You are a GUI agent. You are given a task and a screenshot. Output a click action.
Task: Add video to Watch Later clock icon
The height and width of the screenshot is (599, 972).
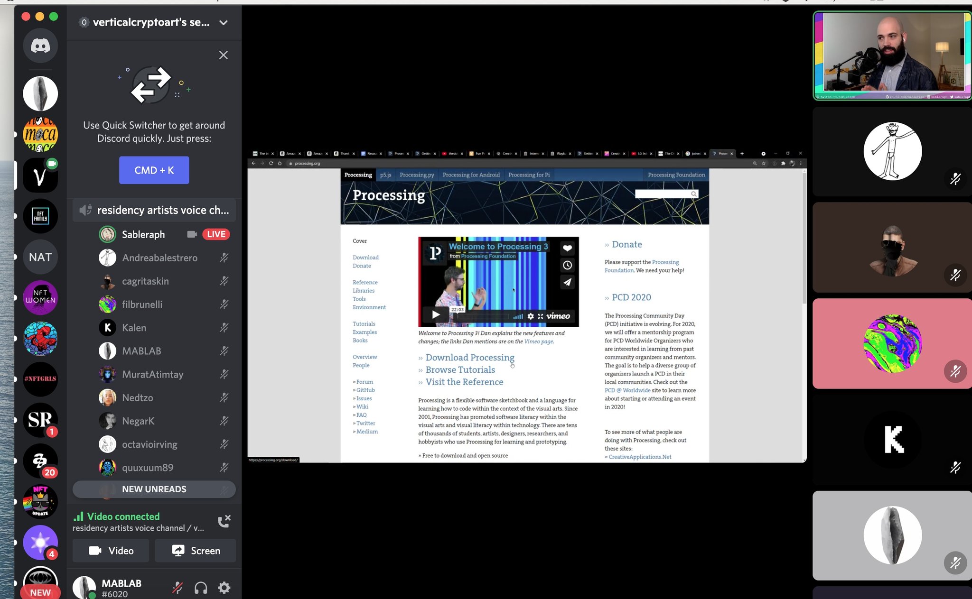567,265
